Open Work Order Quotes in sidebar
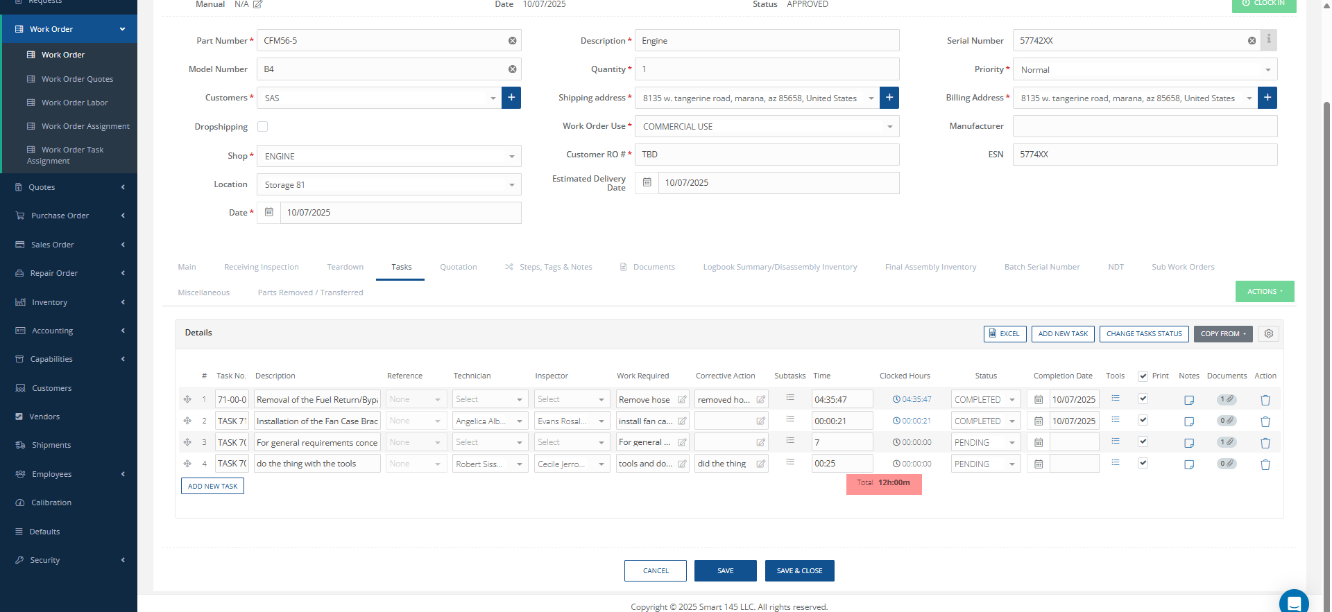This screenshot has width=1332, height=612. [77, 79]
